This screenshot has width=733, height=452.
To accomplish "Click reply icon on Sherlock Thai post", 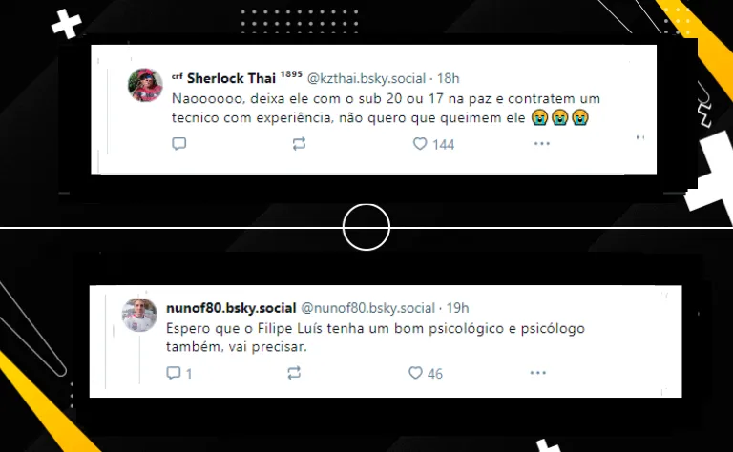I will point(179,144).
